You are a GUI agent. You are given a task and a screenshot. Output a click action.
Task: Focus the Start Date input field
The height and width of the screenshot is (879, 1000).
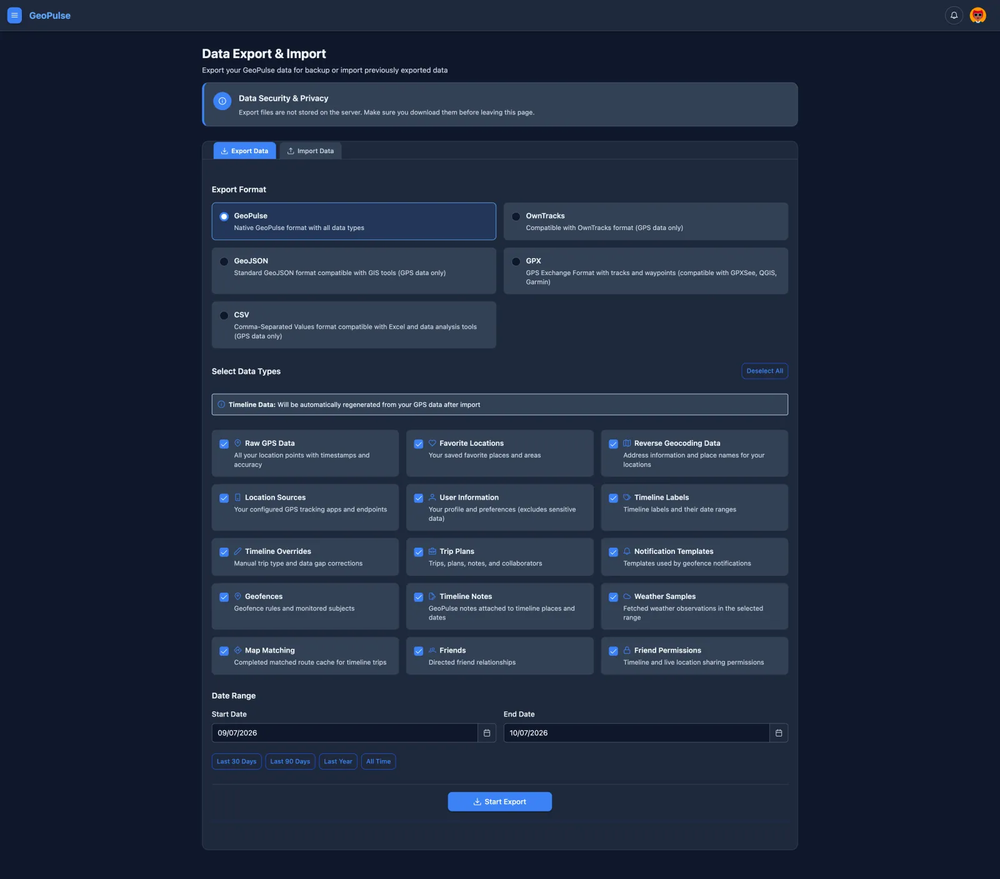(x=344, y=733)
